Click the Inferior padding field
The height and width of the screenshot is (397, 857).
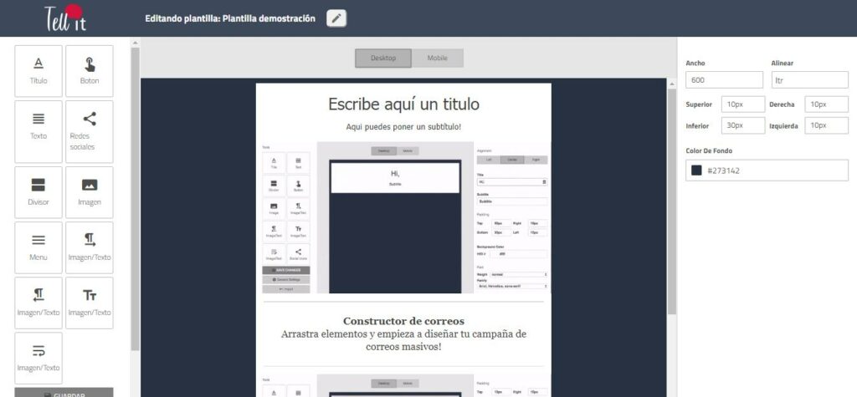[743, 125]
